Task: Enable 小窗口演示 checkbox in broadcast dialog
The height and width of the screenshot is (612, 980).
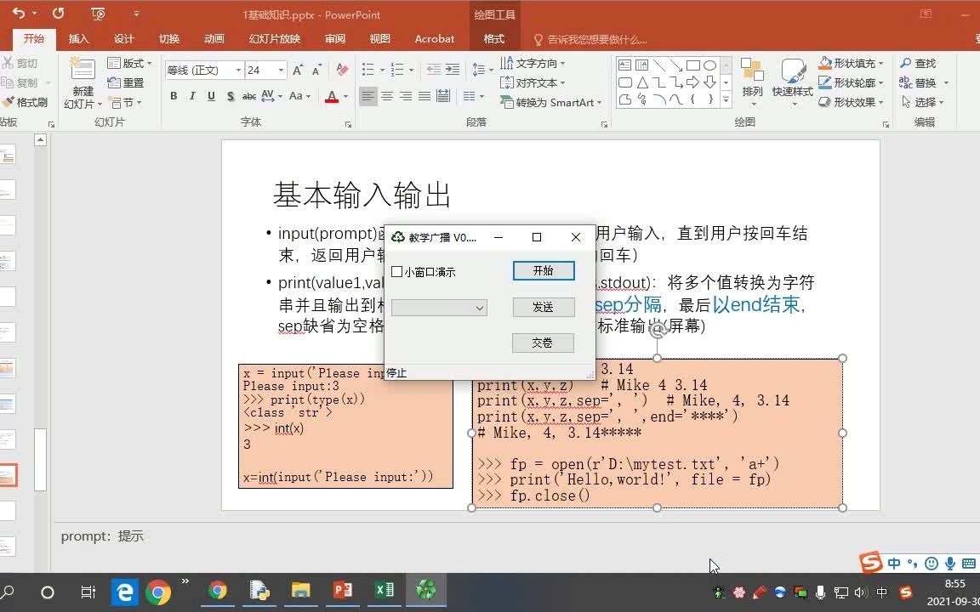Action: pyautogui.click(x=396, y=270)
